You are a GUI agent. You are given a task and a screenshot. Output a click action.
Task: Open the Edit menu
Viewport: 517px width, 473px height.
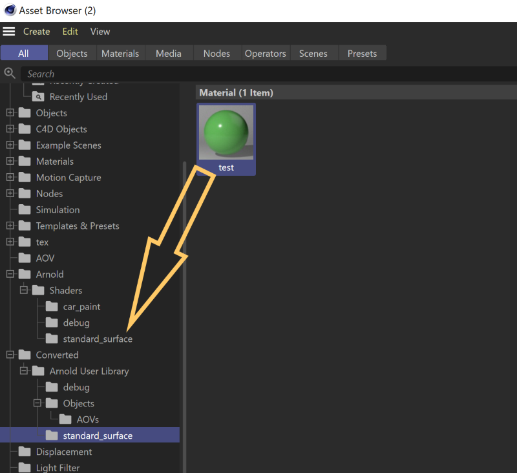coord(70,32)
